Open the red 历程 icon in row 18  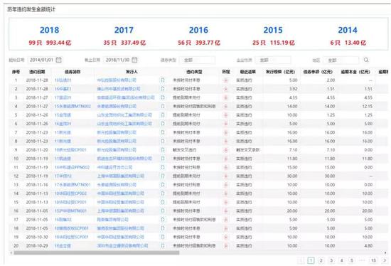pos(225,228)
